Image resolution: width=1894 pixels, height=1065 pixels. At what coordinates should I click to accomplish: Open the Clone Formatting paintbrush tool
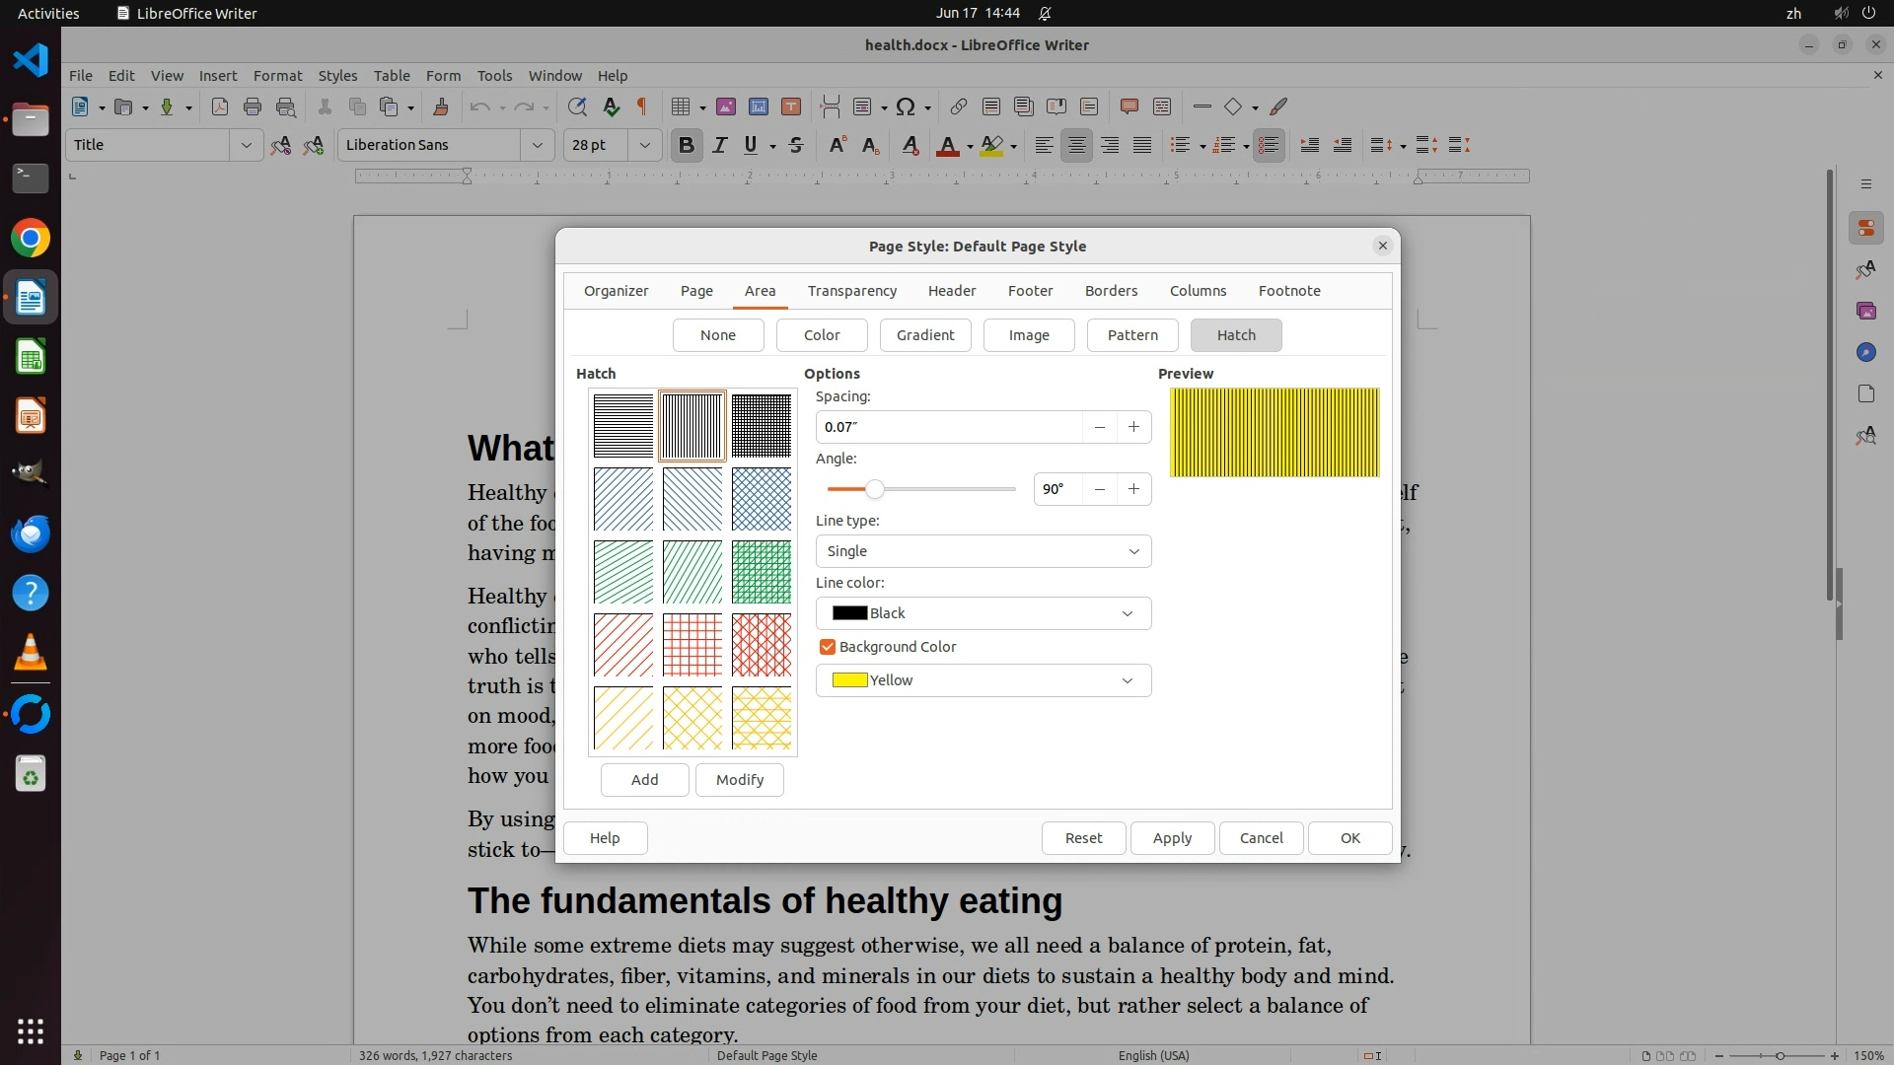(441, 106)
